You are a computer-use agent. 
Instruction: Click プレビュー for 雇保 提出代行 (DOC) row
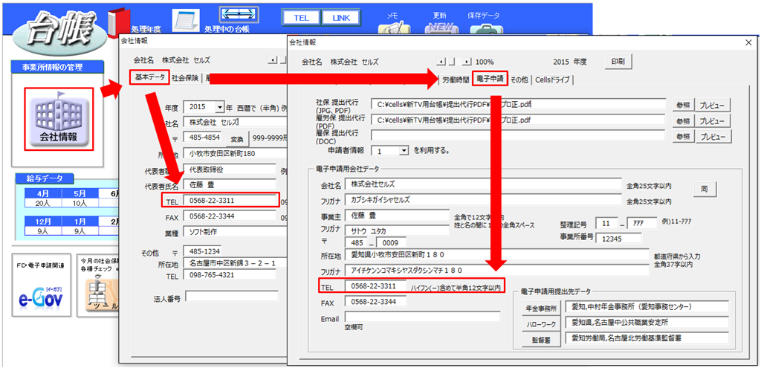coord(713,137)
